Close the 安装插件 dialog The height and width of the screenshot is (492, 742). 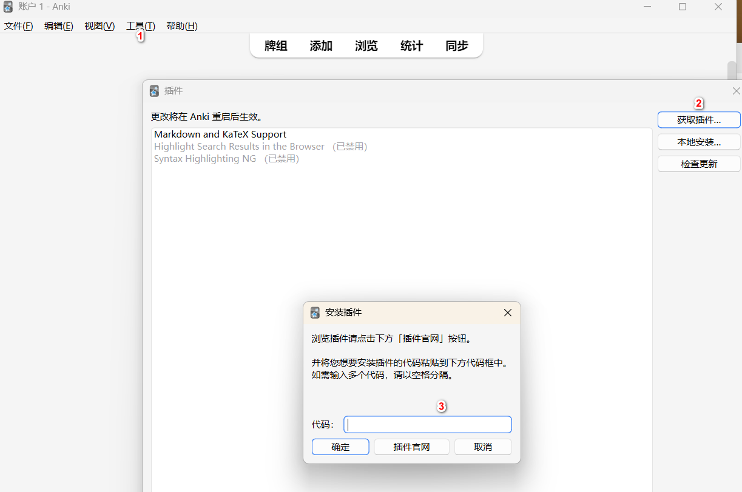click(x=508, y=313)
